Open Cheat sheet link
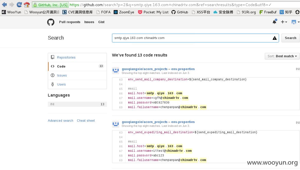300x170 pixels. pyautogui.click(x=86, y=121)
